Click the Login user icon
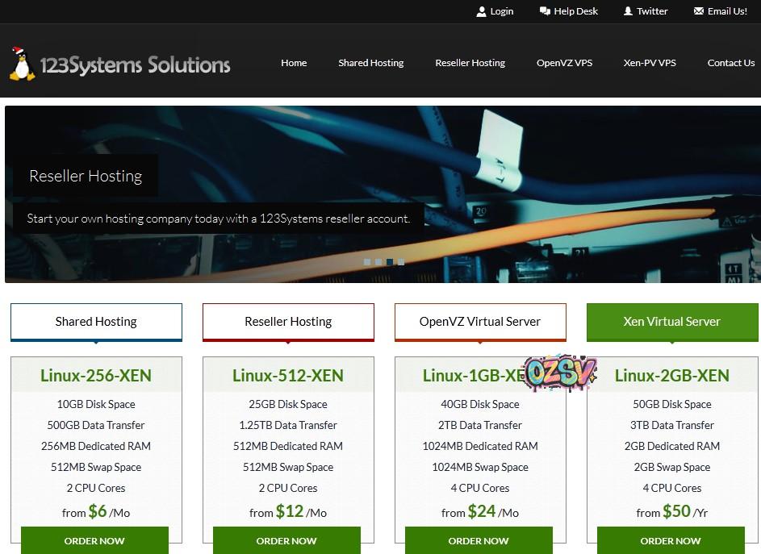Image resolution: width=761 pixels, height=554 pixels. coord(481,11)
